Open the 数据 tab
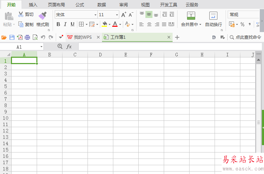Viewport: 264px width, 174px height. click(x=102, y=5)
